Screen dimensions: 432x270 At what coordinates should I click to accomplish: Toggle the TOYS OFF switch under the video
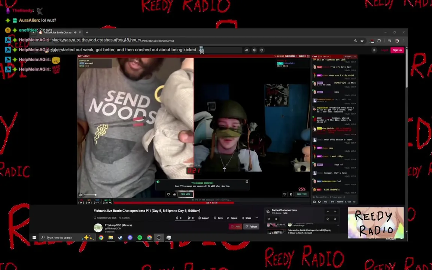97,201
